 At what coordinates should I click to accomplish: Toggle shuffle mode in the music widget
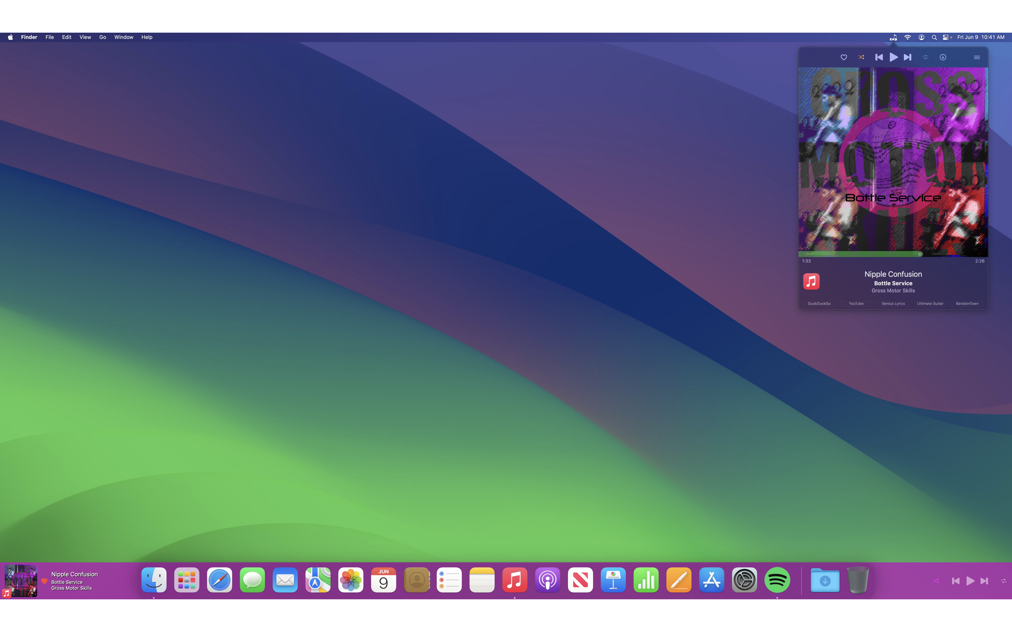861,57
